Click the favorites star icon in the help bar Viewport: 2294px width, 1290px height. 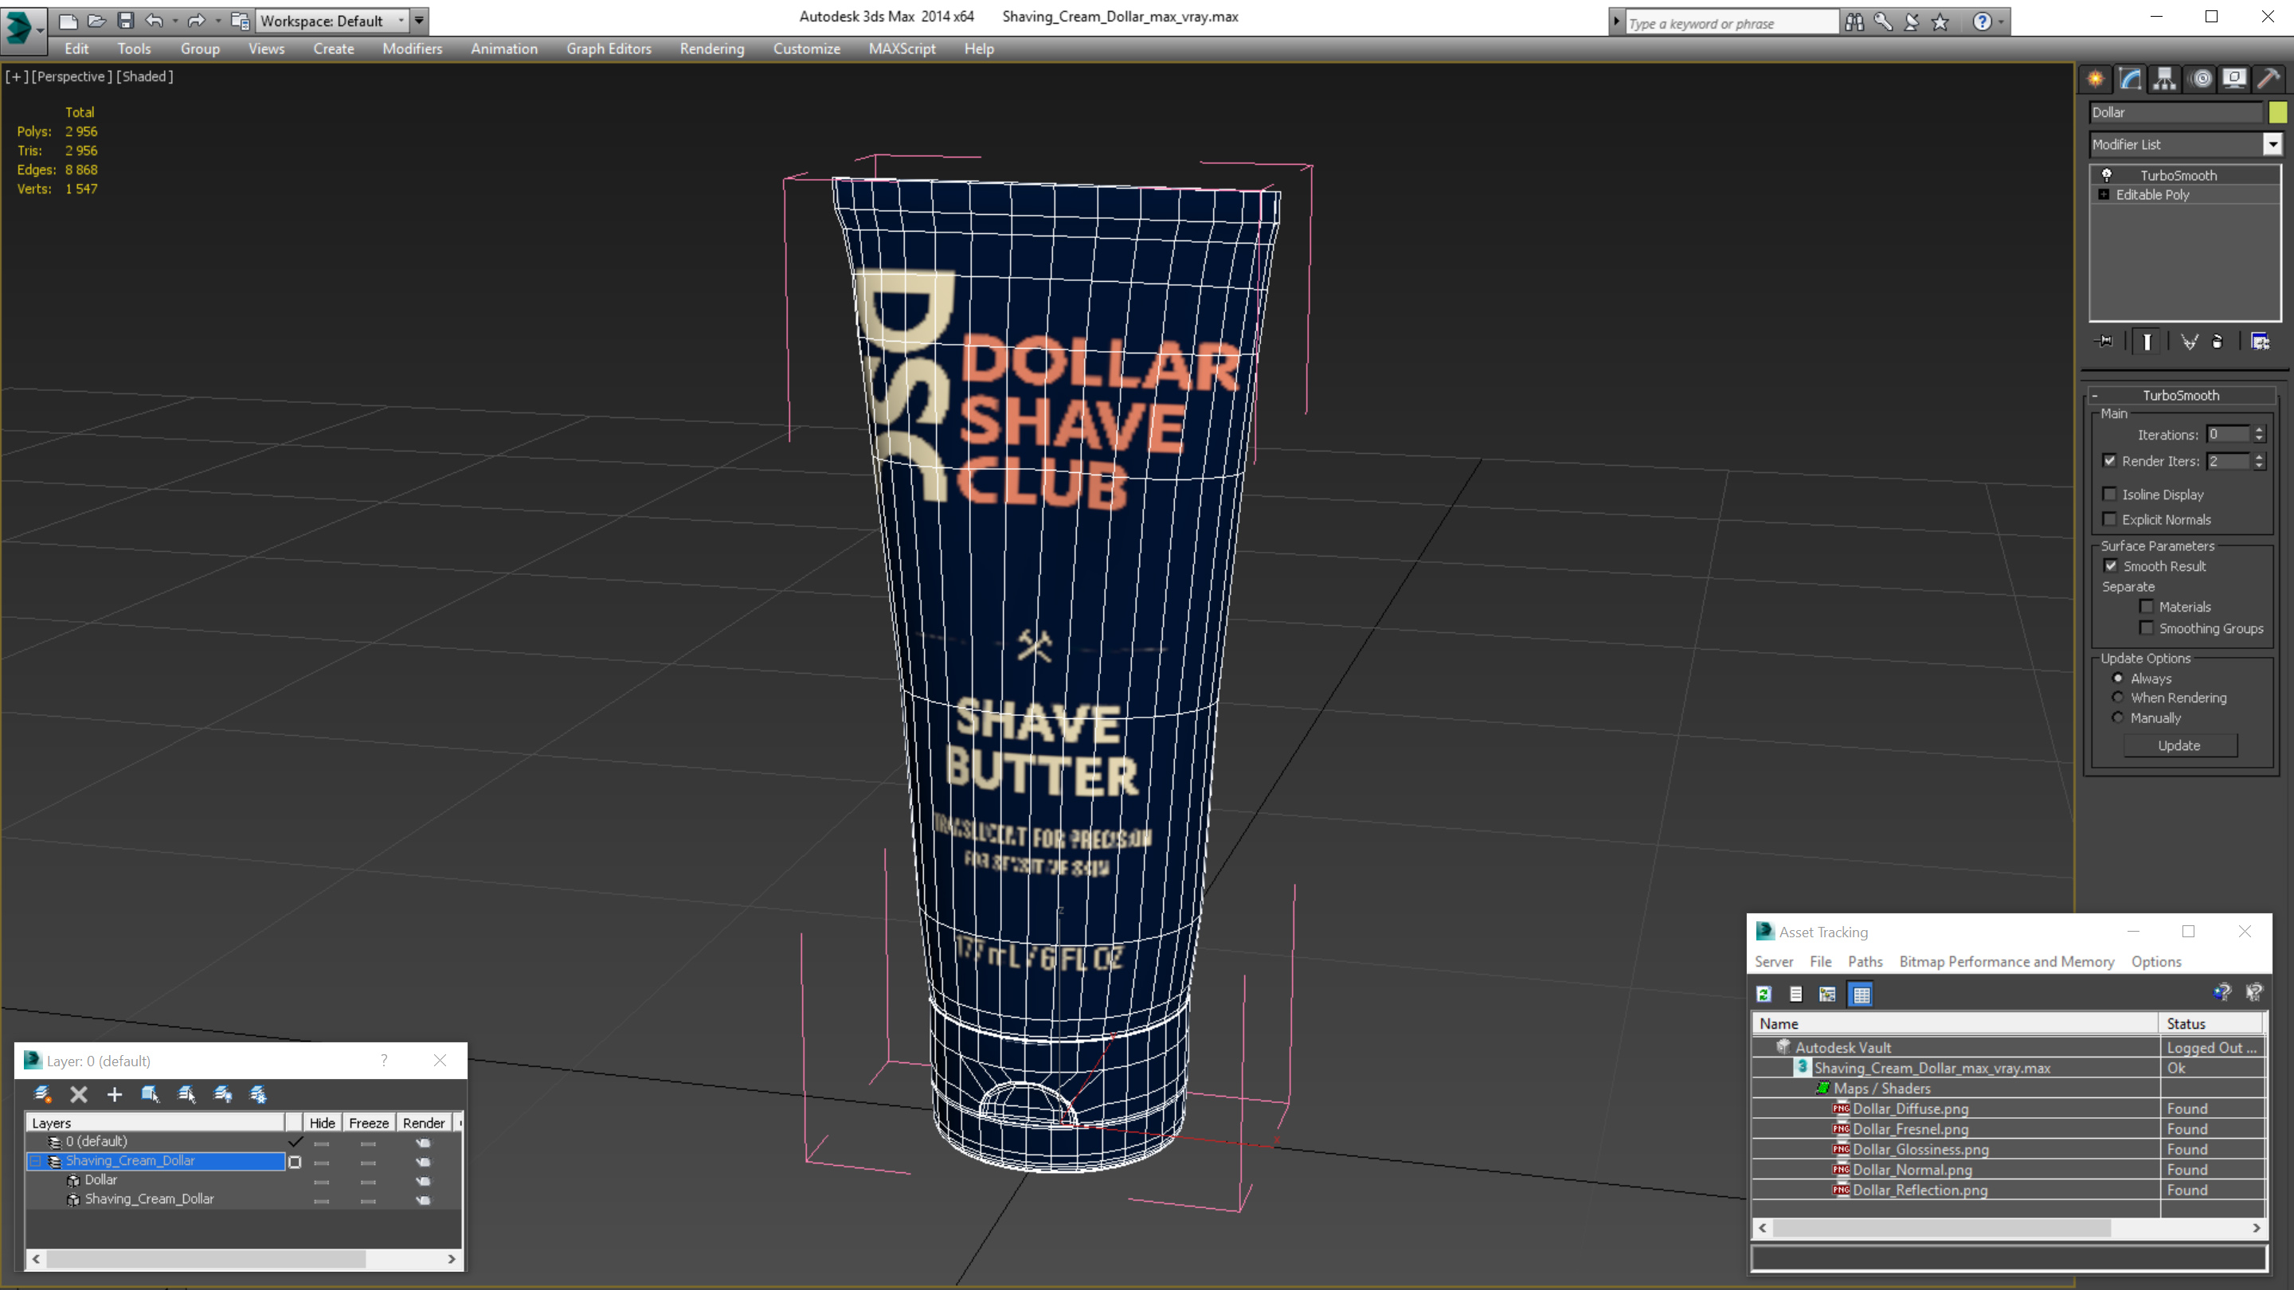[x=1941, y=22]
